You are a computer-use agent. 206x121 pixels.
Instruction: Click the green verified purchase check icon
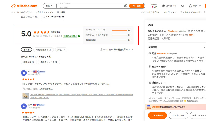pos(79,36)
